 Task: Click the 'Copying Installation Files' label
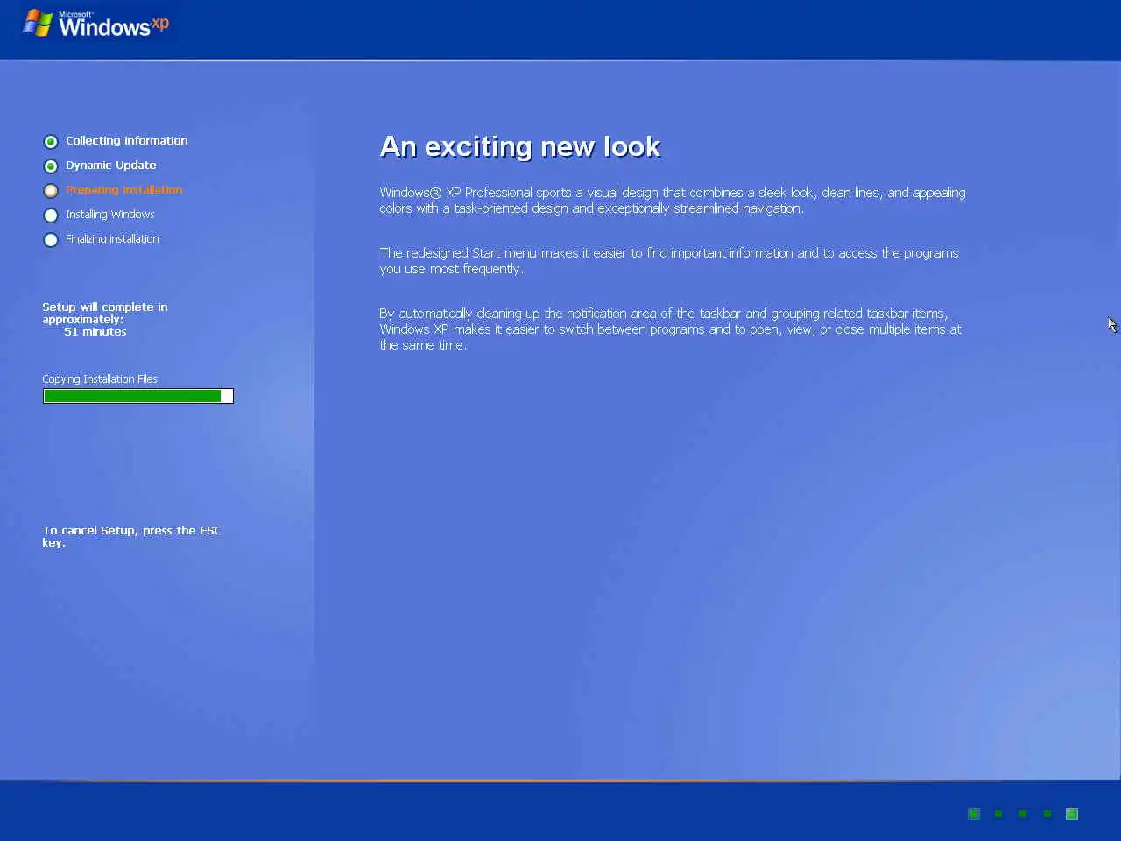coord(100,378)
